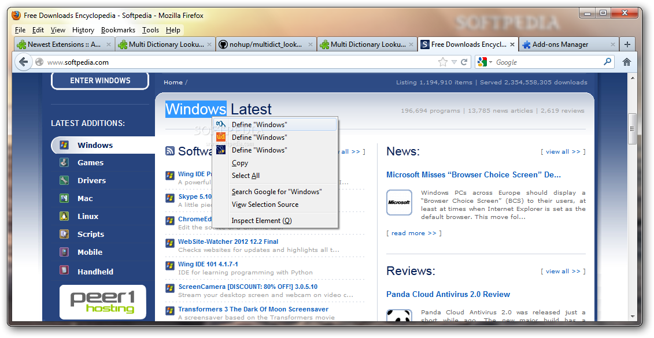Click News section view all link

563,152
